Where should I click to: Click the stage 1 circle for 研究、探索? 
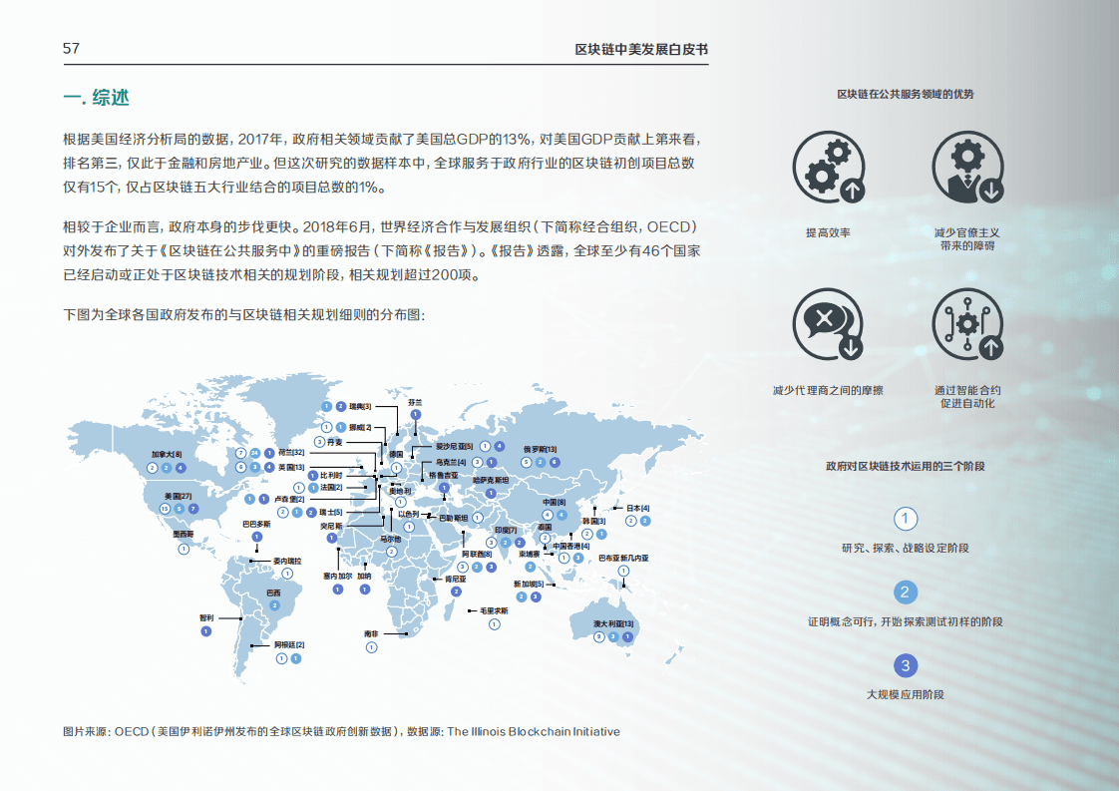(905, 519)
